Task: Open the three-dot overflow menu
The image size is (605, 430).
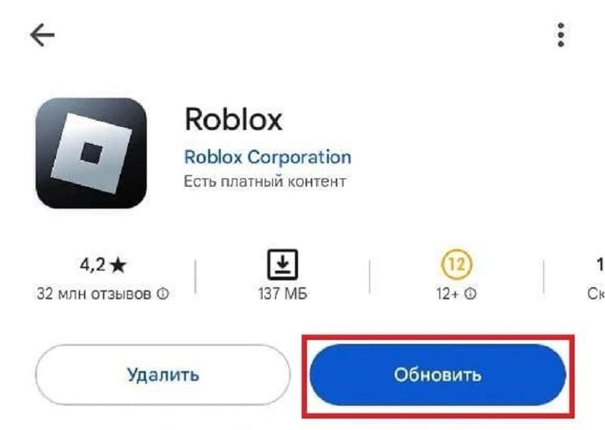Action: coord(561,35)
